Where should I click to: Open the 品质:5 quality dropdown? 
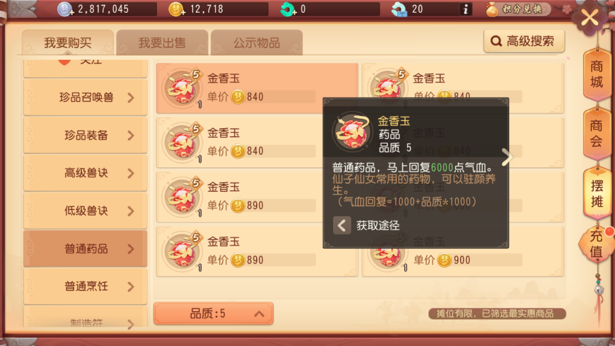(213, 313)
